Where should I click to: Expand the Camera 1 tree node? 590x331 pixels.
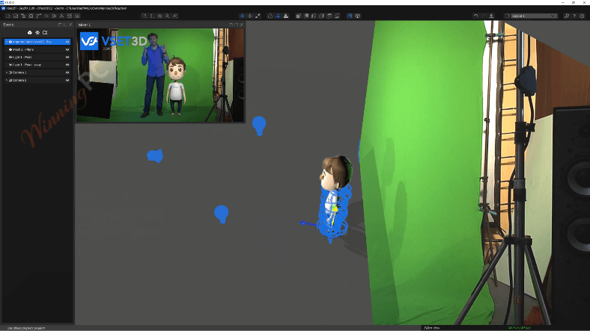7,72
